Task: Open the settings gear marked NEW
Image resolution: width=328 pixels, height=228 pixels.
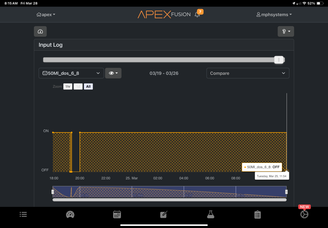Action: 304,215
